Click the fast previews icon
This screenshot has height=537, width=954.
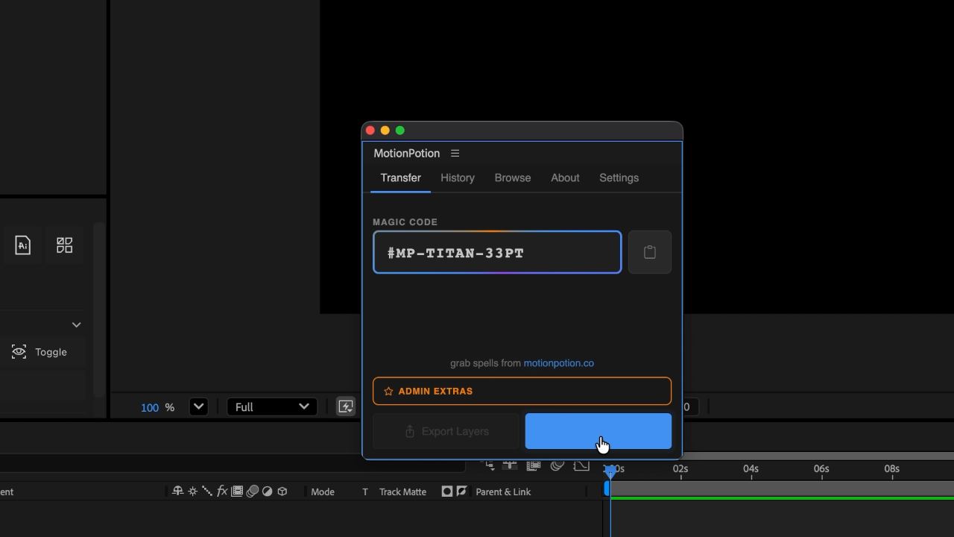[x=346, y=406]
